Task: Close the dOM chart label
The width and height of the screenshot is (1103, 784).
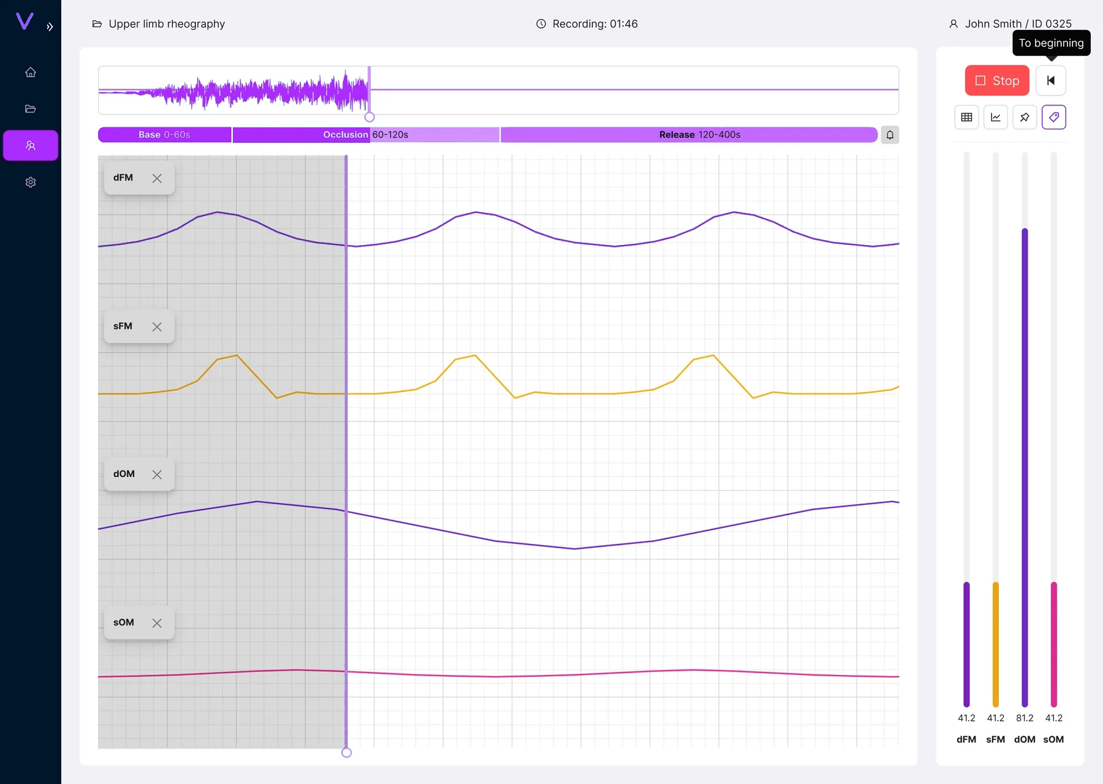Action: 157,475
